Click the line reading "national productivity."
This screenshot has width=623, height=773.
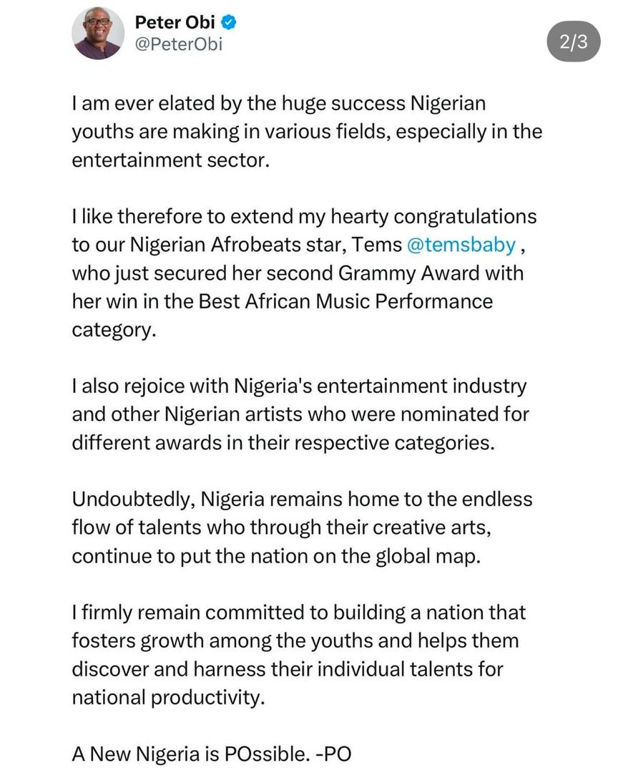point(168,698)
